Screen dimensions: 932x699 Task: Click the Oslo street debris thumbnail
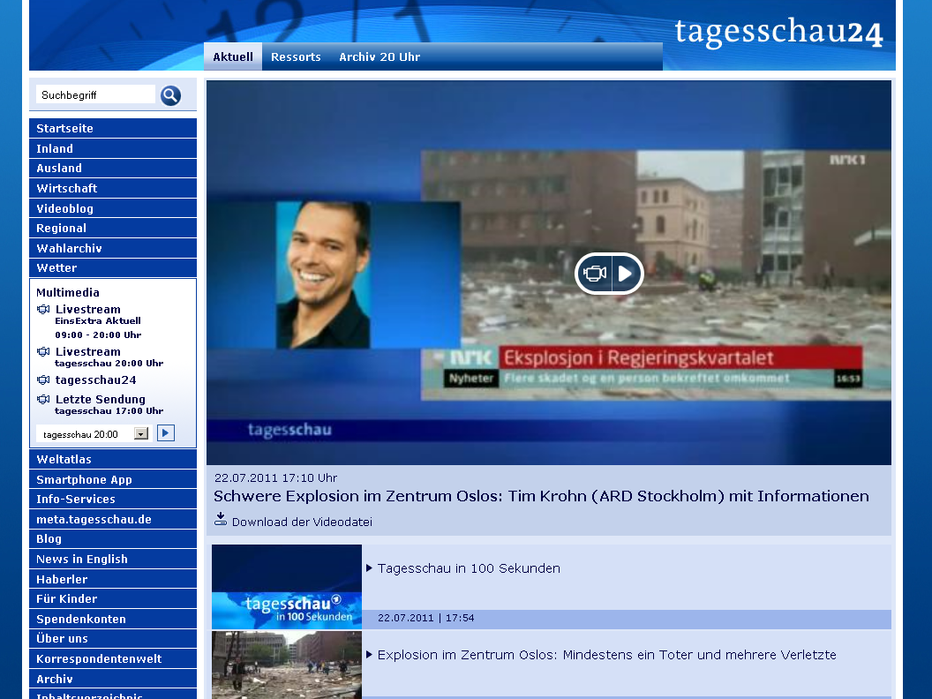[287, 665]
